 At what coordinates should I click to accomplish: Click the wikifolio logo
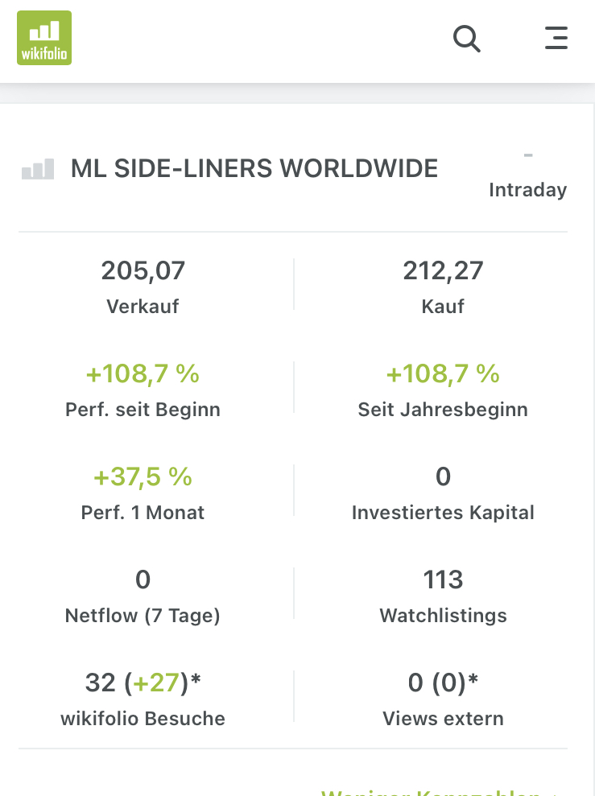pyautogui.click(x=44, y=38)
